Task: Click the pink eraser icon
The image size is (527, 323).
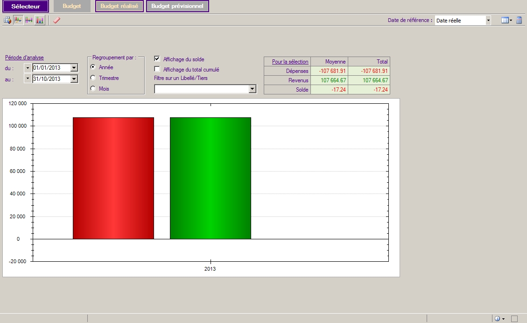Action: pyautogui.click(x=56, y=20)
